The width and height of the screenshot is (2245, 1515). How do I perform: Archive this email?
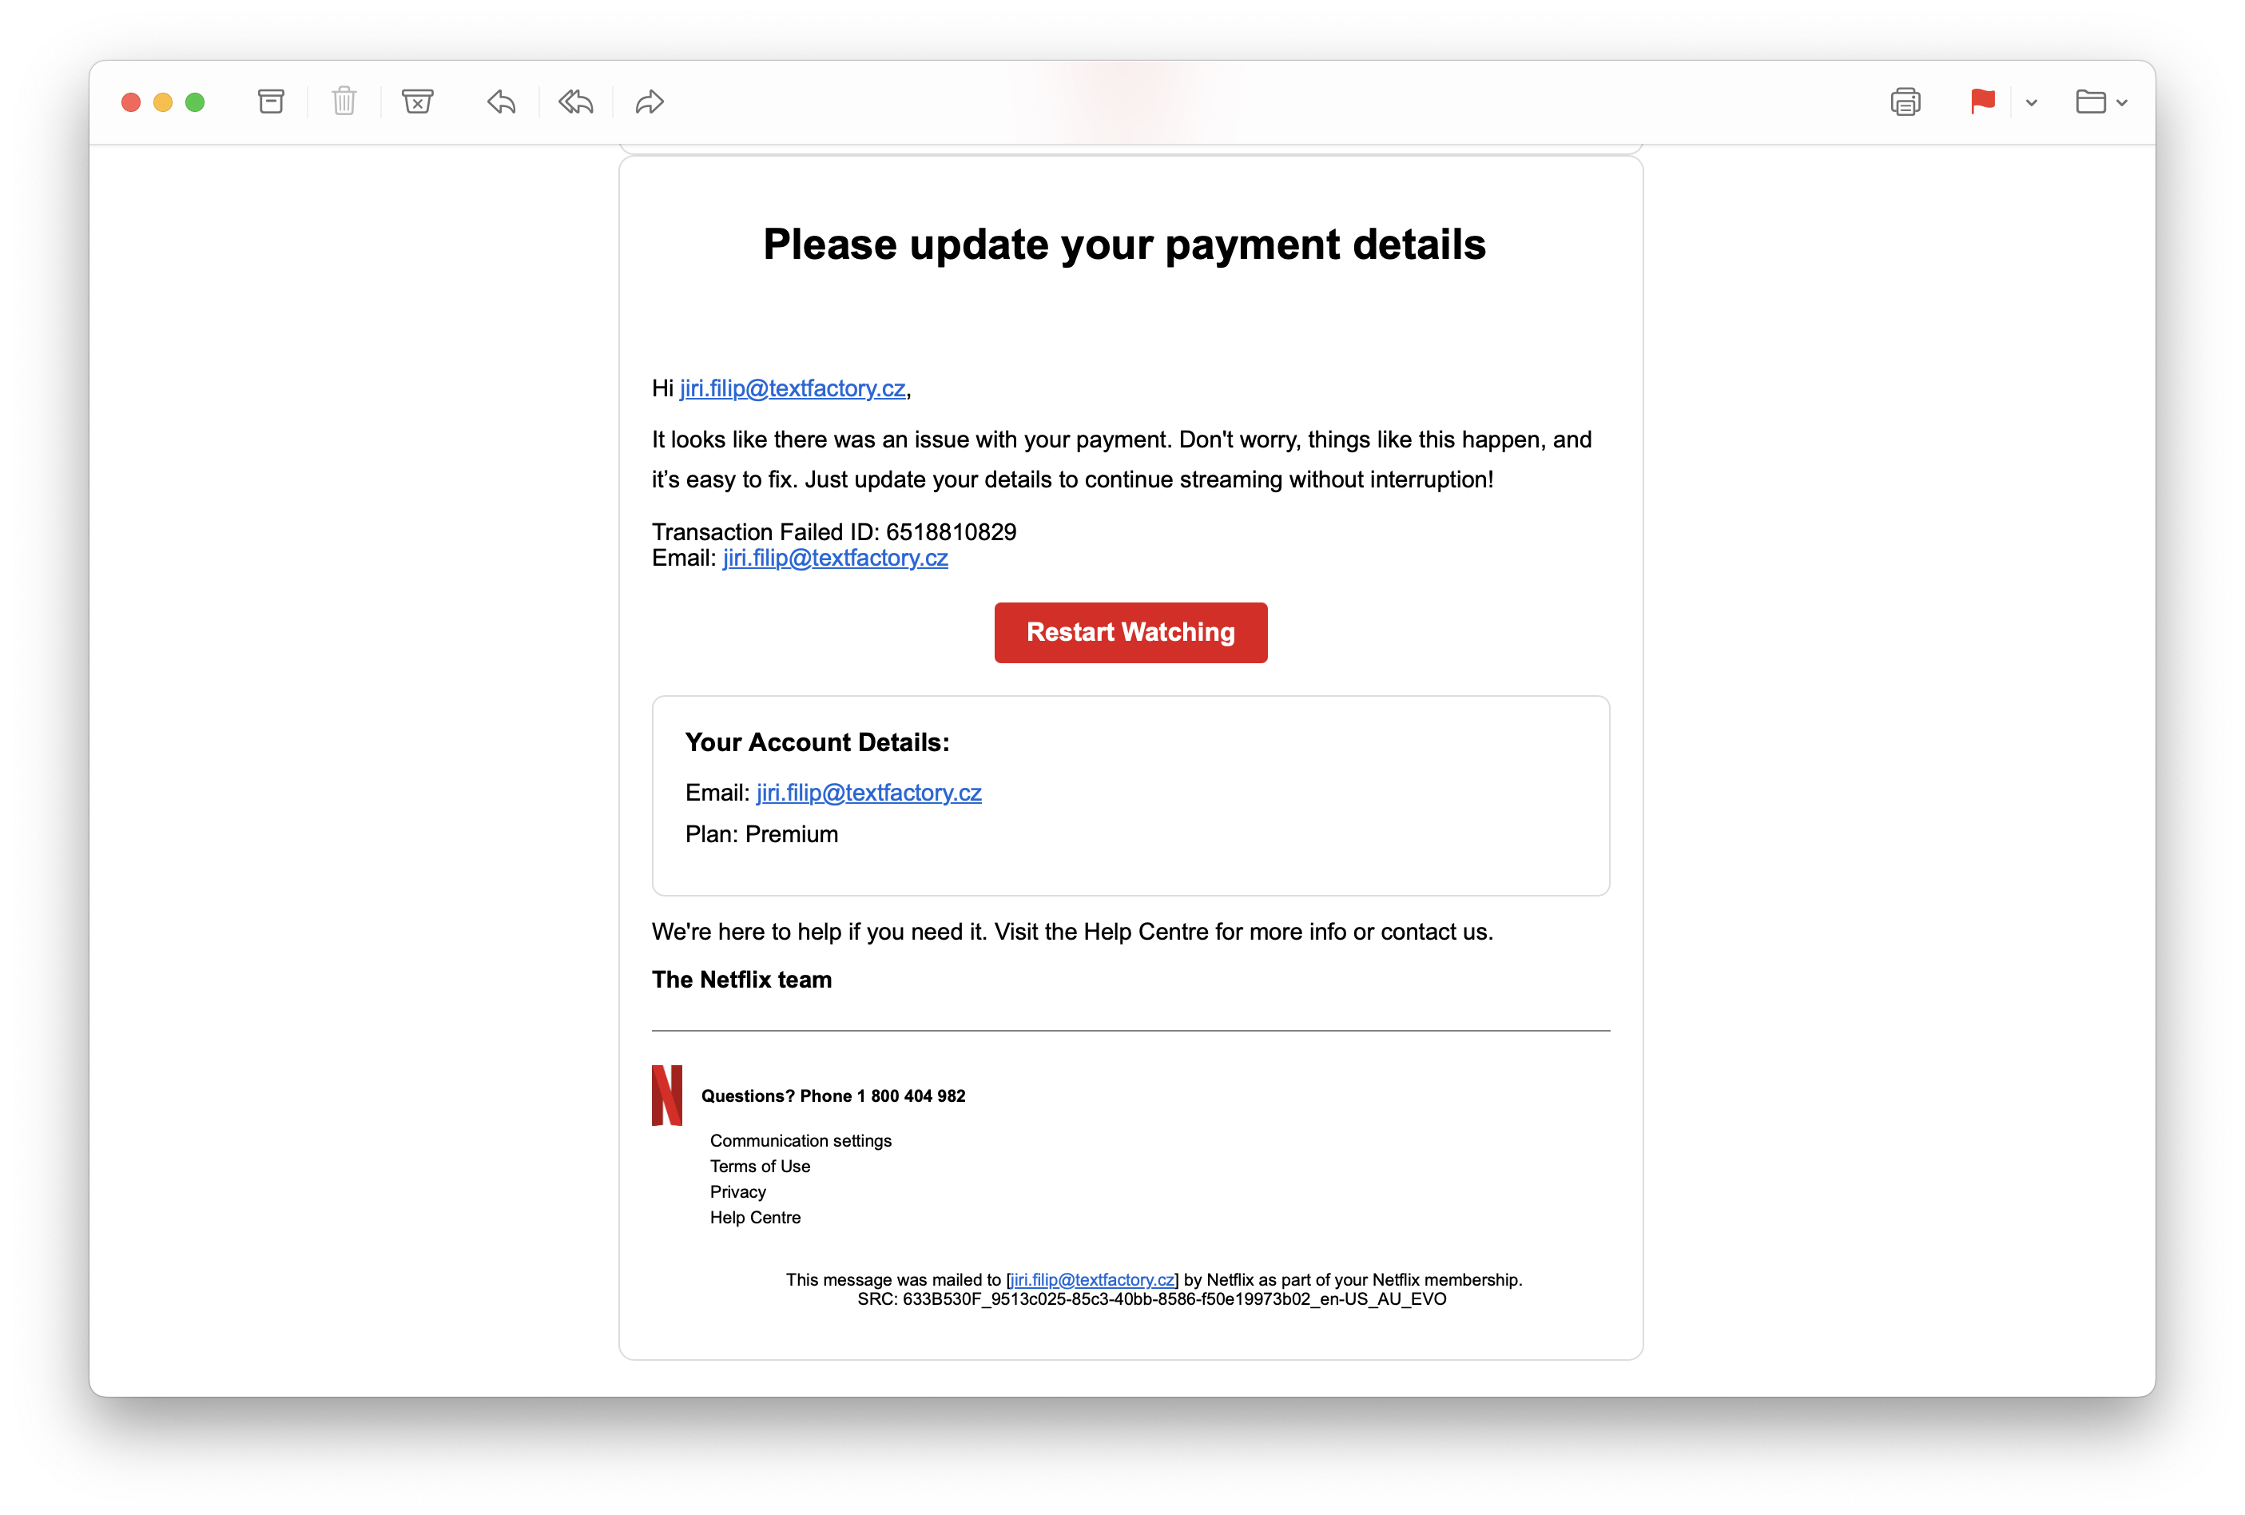pos(271,101)
